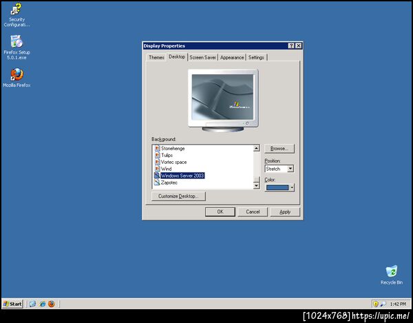Select the Wind background entry
This screenshot has width=413, height=323.
[166, 169]
